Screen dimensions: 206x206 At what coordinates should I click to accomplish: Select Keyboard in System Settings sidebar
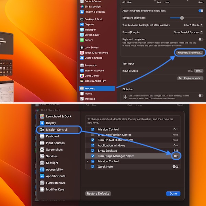coord(97,89)
